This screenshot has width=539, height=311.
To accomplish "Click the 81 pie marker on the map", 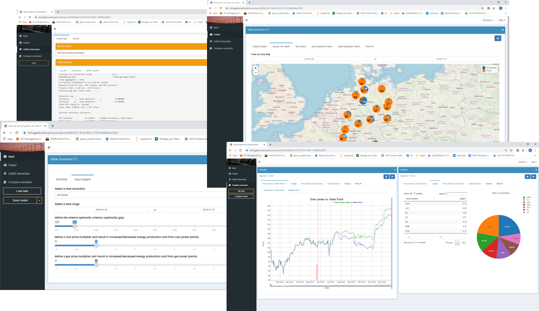I will [362, 82].
